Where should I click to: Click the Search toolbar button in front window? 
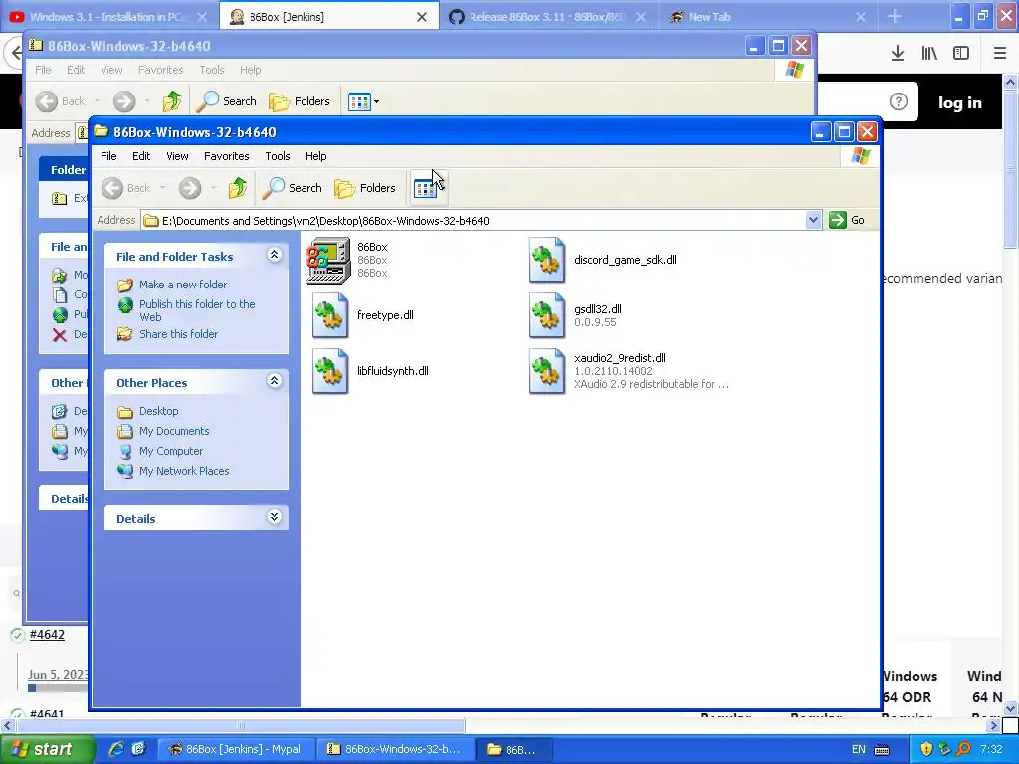tap(293, 188)
